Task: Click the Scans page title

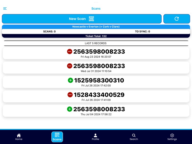Action: [x=96, y=8]
